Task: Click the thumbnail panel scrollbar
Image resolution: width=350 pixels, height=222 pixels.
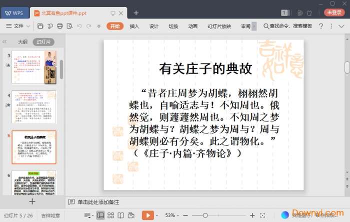Action: coord(61,69)
